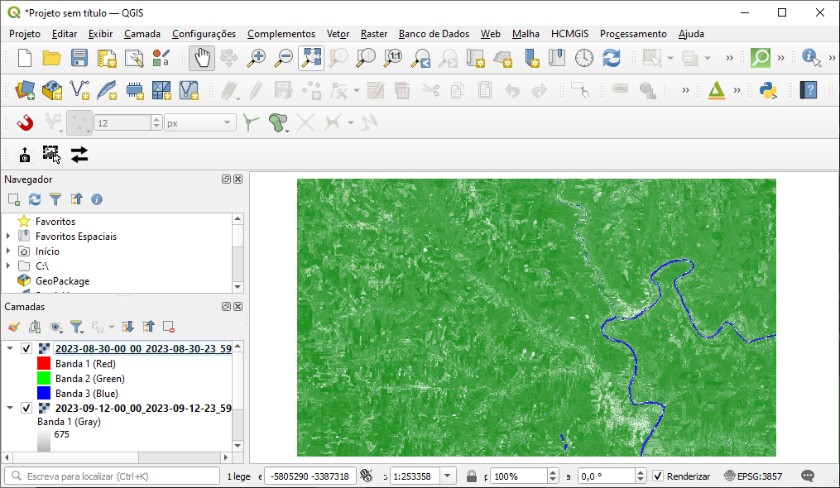The image size is (840, 488).
Task: Click the Open Project folder icon
Action: pyautogui.click(x=52, y=58)
